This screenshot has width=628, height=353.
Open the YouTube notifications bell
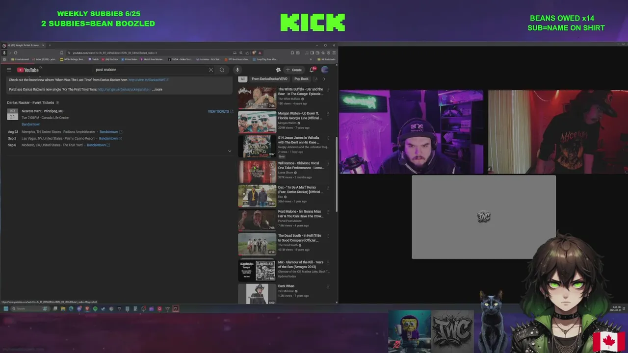pyautogui.click(x=312, y=70)
